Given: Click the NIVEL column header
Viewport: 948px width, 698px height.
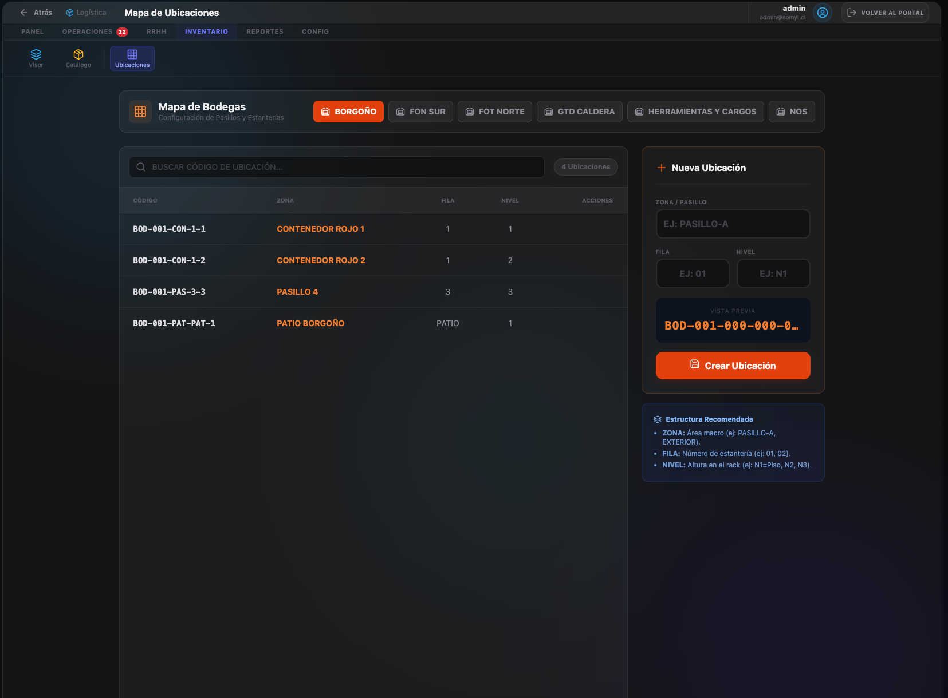Looking at the screenshot, I should pos(510,201).
